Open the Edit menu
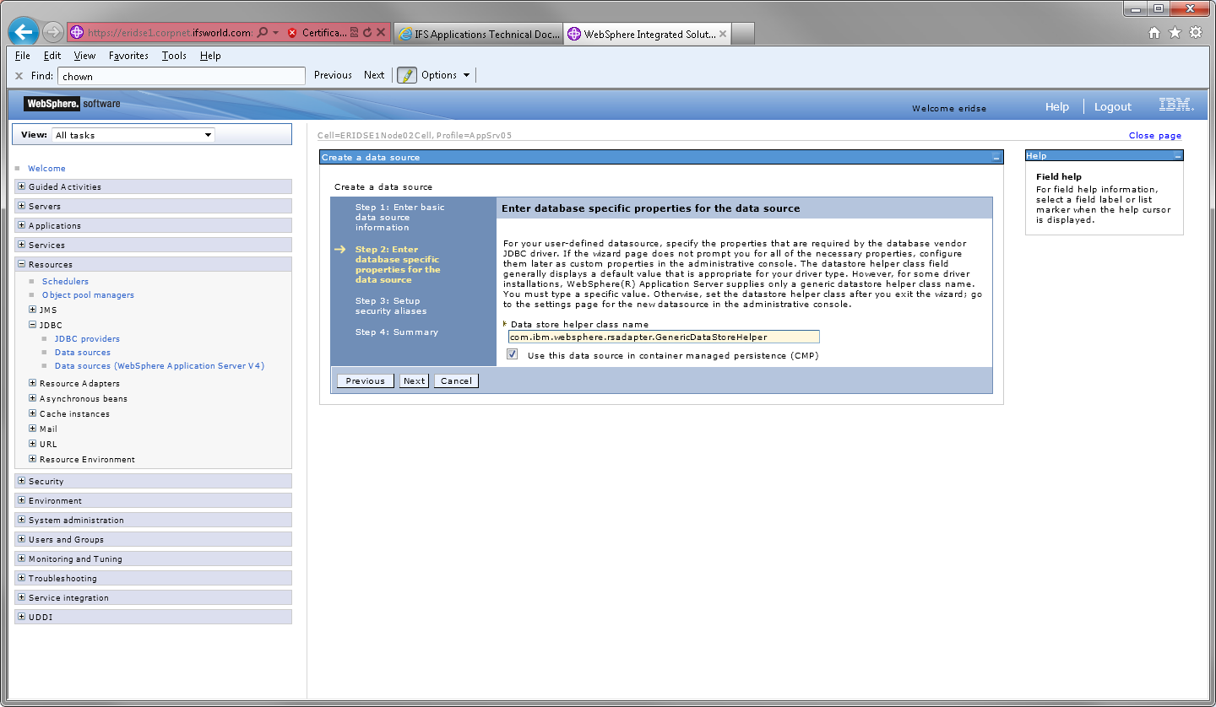 click(x=52, y=56)
